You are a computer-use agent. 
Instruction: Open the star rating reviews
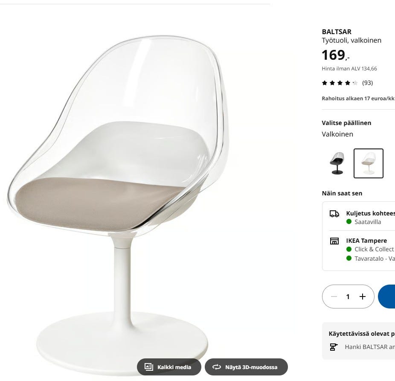tap(340, 83)
